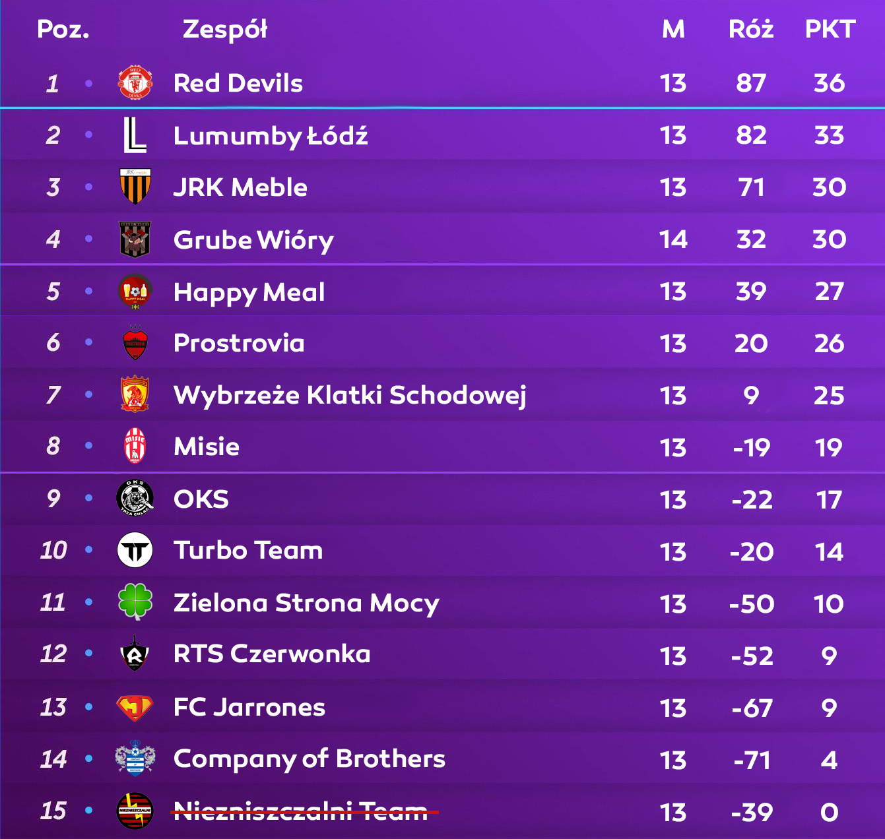This screenshot has width=885, height=839.
Task: Click the Niezniszczalni Team logo
Action: [135, 811]
